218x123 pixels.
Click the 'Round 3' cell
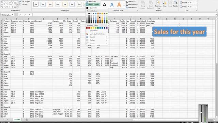pos(7,54)
